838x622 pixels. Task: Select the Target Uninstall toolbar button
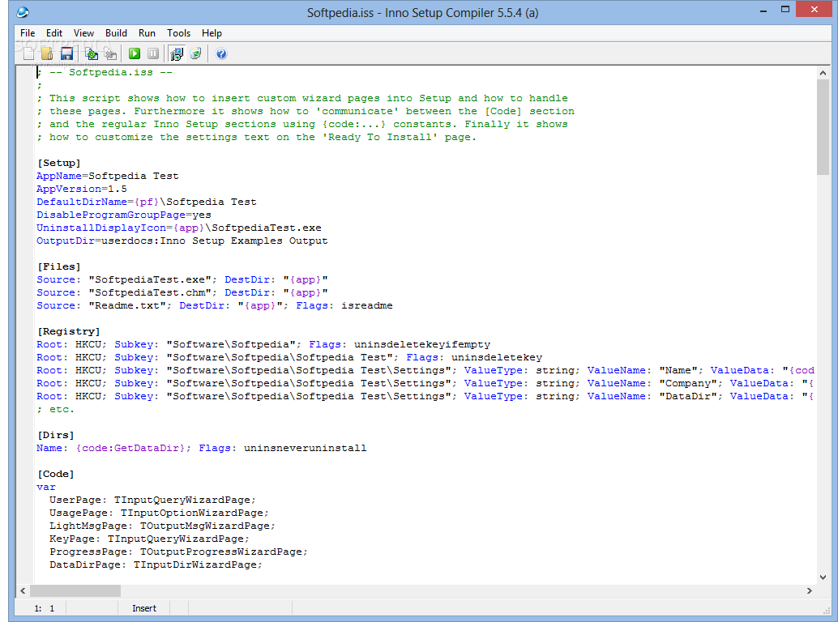pos(195,53)
